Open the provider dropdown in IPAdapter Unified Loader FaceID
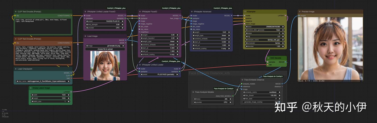377x123 pixels. tap(105, 28)
